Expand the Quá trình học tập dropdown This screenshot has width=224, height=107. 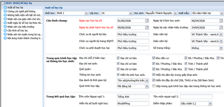147,86
